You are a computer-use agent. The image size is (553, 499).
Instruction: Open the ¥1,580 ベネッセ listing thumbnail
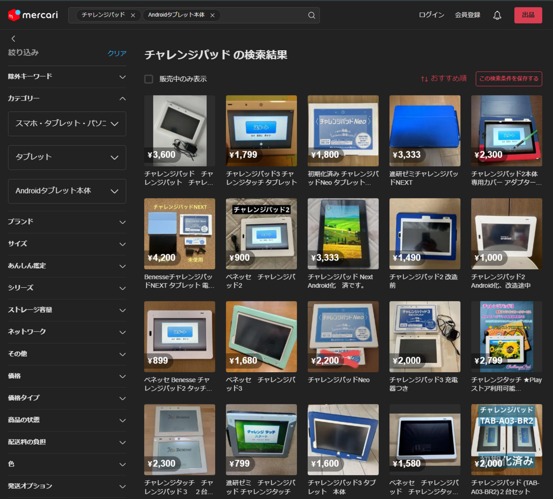[x=425, y=440]
